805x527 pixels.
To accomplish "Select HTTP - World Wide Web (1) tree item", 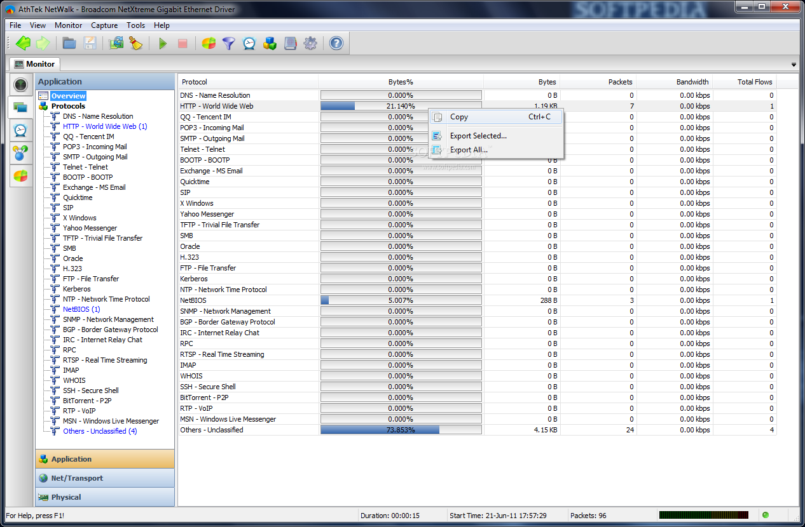I will click(105, 126).
